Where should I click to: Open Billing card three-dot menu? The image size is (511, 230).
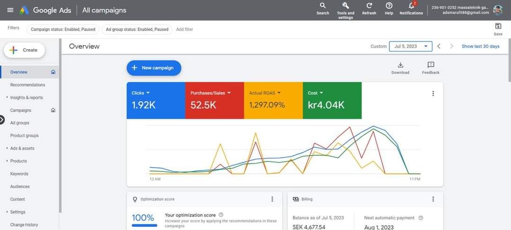coord(433,199)
